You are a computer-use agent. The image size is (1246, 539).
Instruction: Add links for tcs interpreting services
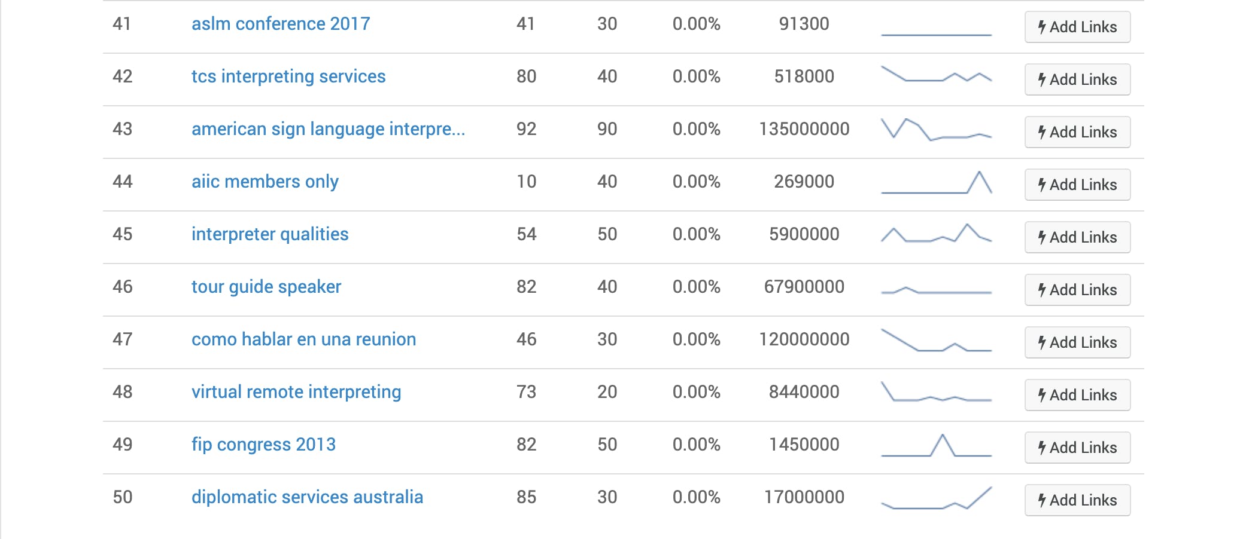1077,79
